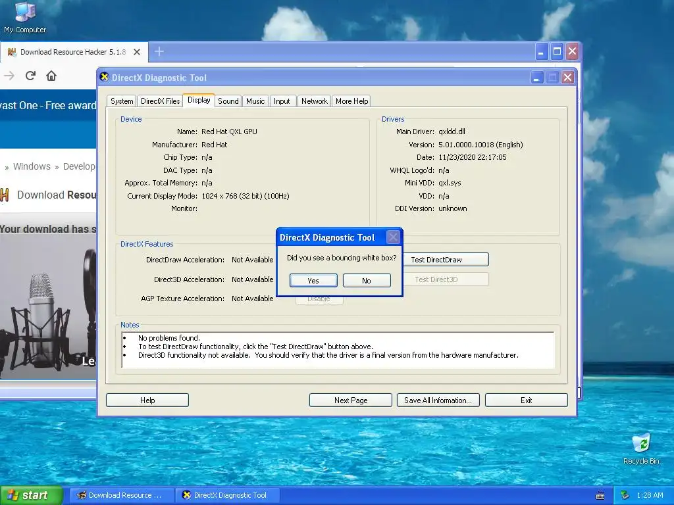The width and height of the screenshot is (674, 505).
Task: Click the driver date 11/23/2020 value
Action: pos(473,157)
